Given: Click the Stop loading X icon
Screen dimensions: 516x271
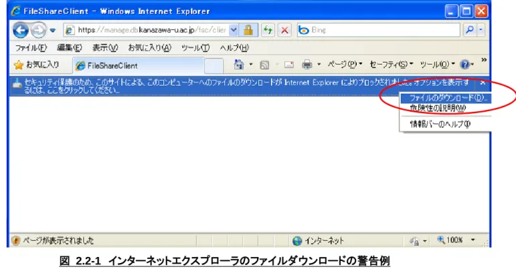Looking at the screenshot, I should 284,30.
